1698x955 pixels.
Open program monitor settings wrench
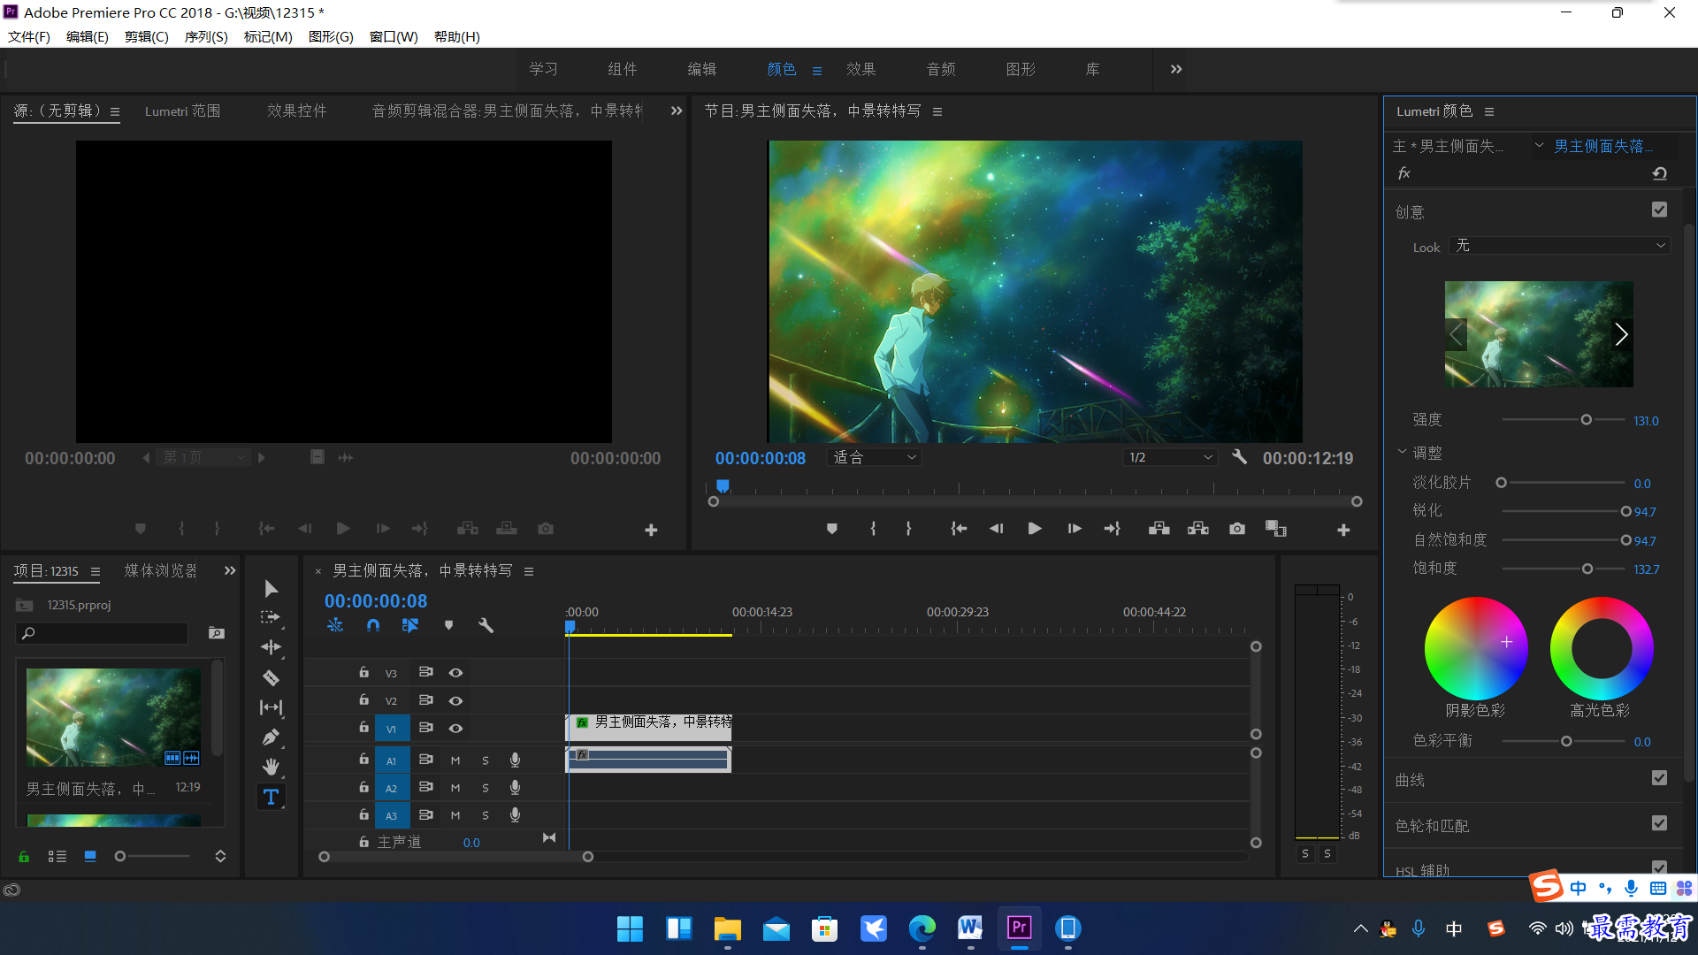tap(1240, 457)
